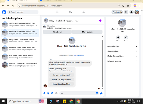The image size is (143, 104).
Task: Send quick reply 'Sorry, it's not available.'
Action: pyautogui.click(x=61, y=84)
